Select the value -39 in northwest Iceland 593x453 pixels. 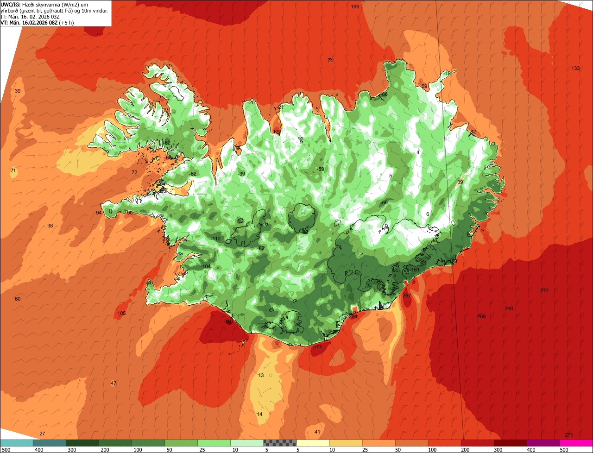point(241,174)
